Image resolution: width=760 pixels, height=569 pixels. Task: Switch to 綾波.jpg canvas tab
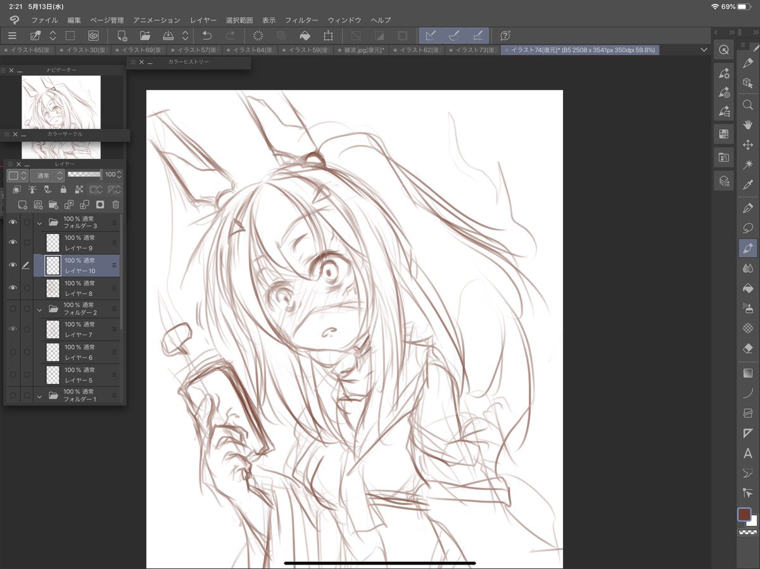click(x=362, y=50)
